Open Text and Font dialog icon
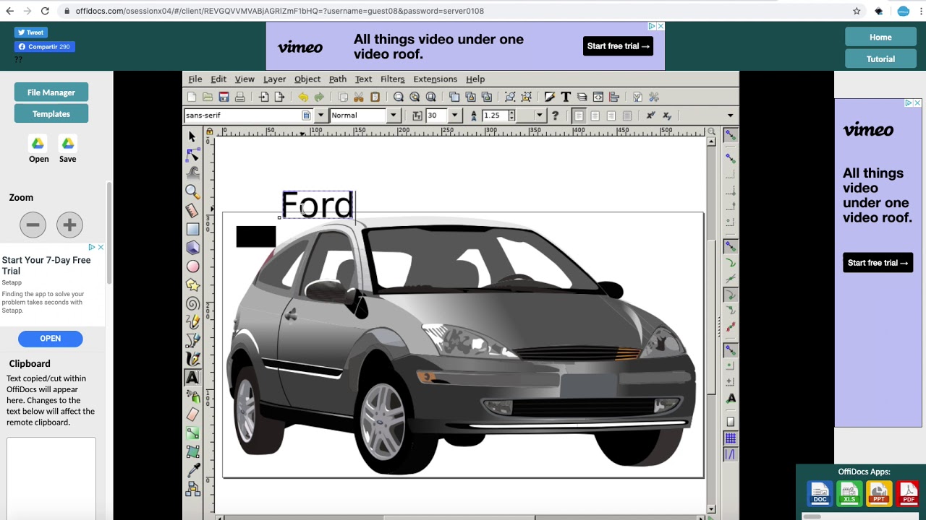The height and width of the screenshot is (520, 926). coord(566,97)
